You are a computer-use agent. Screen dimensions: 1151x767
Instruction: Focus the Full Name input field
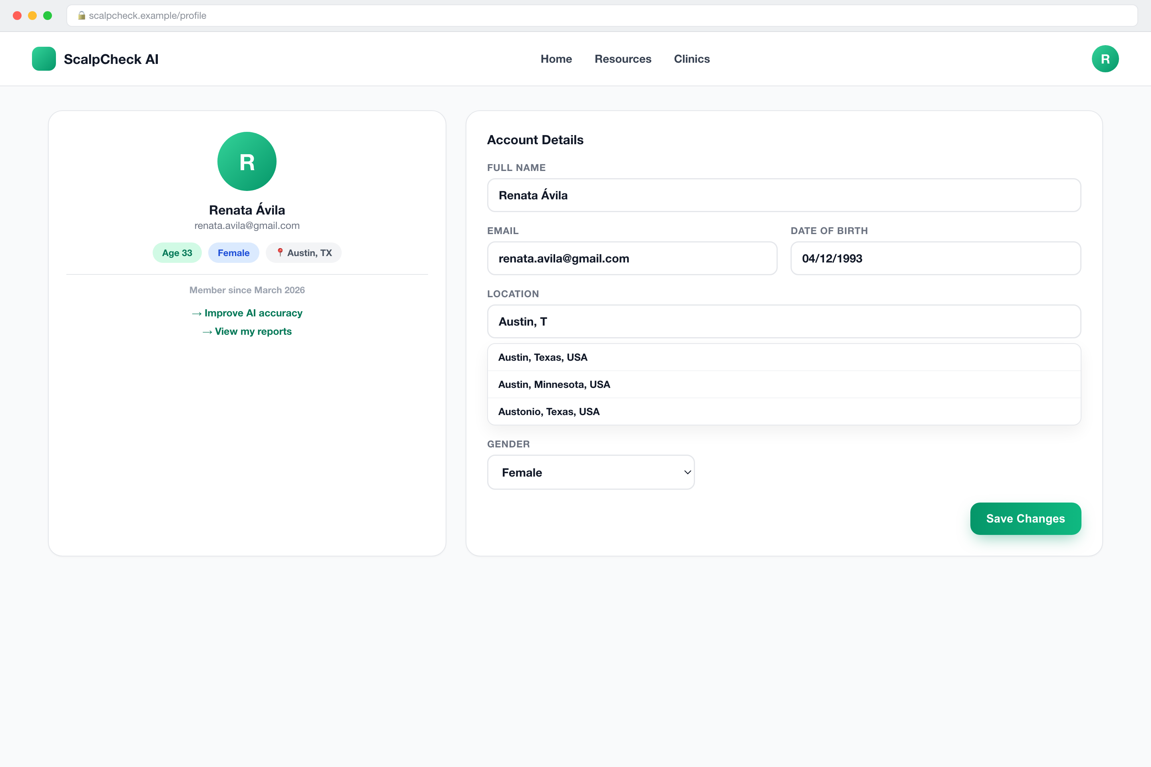784,195
